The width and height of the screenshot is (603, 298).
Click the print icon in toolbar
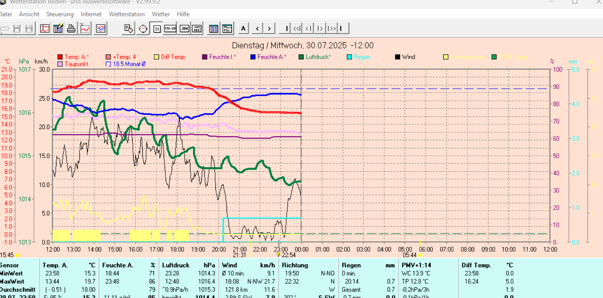click(x=71, y=28)
